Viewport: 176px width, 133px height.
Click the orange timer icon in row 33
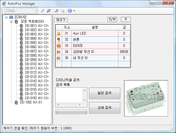point(58,46)
